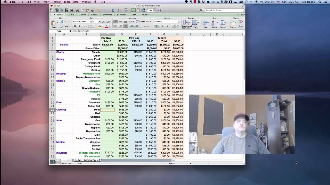This screenshot has height=185, width=330.
Task: Click the Filter funnel icon
Action: click(126, 10)
